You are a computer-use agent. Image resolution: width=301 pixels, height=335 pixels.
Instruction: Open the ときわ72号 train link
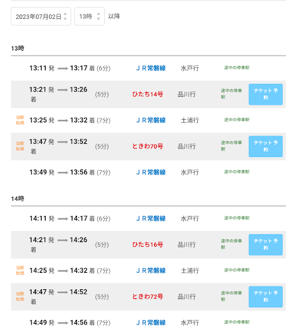(x=148, y=296)
